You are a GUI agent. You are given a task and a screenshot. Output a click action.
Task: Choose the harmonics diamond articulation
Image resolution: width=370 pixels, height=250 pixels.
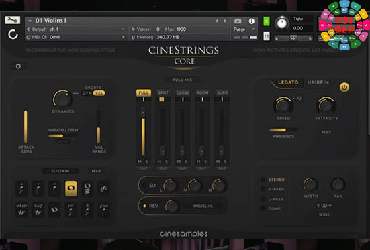(x=54, y=210)
